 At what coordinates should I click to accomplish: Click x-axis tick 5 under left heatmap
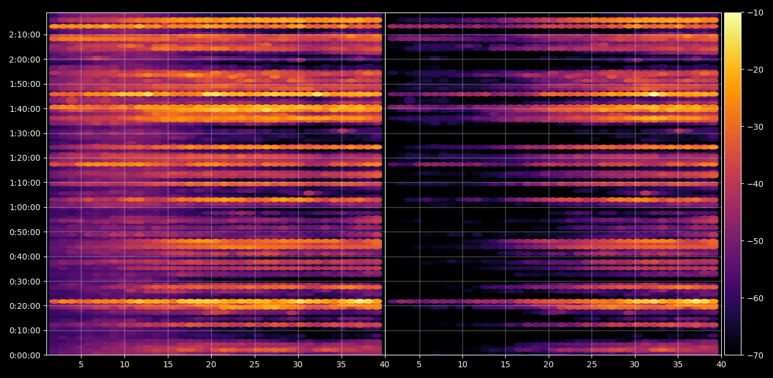pos(81,364)
